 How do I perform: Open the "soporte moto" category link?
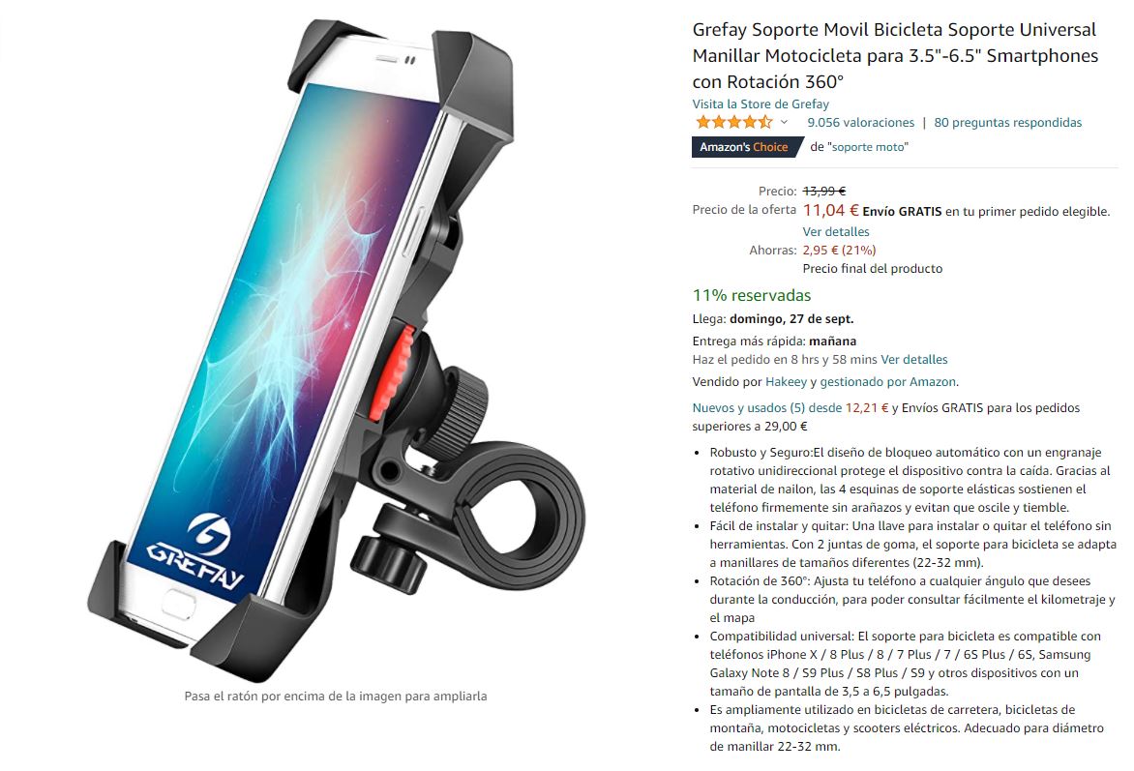coord(868,147)
